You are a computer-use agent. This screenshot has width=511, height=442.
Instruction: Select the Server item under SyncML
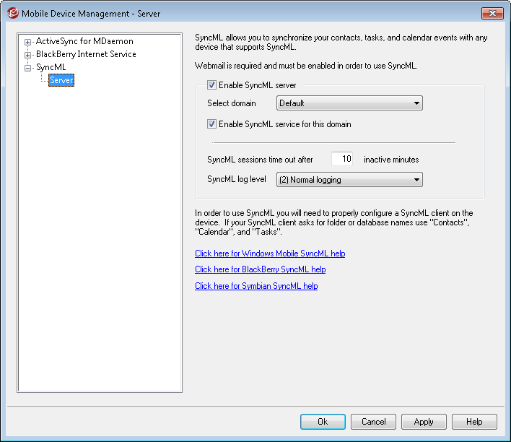pos(61,80)
